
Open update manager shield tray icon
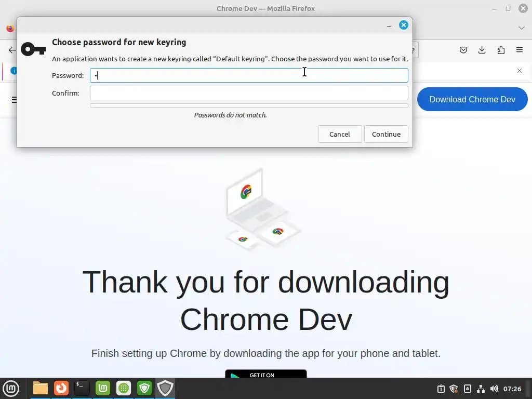(454, 389)
